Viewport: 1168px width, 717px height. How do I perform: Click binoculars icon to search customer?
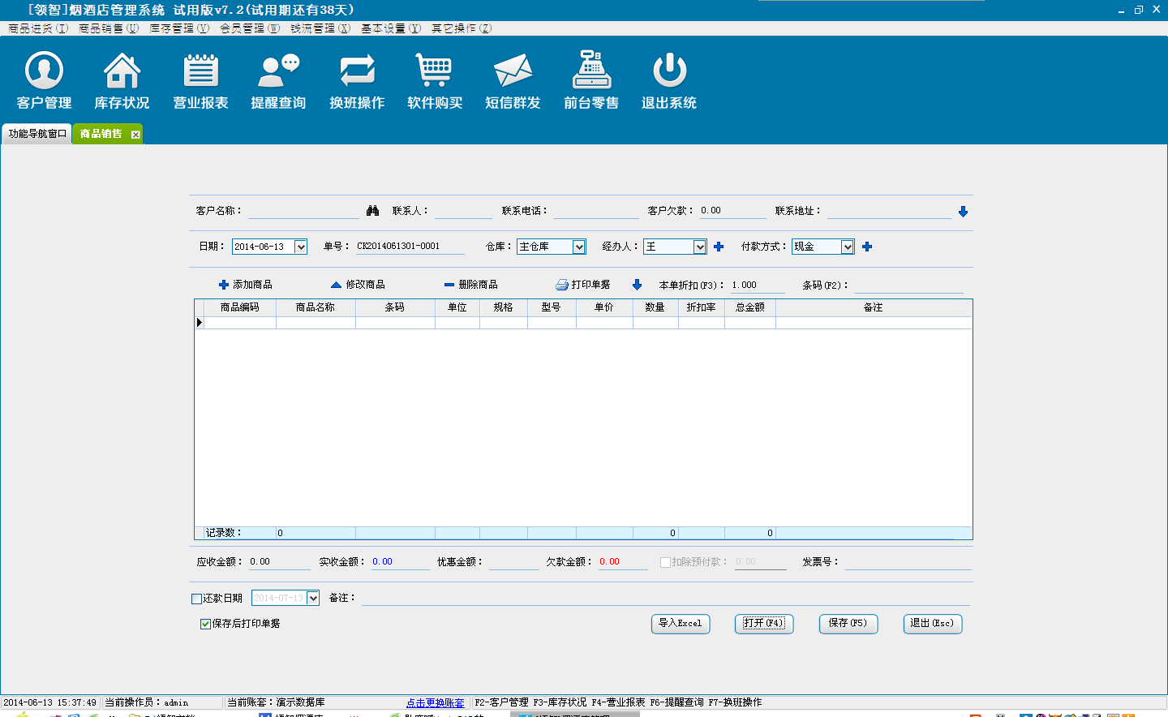[372, 211]
